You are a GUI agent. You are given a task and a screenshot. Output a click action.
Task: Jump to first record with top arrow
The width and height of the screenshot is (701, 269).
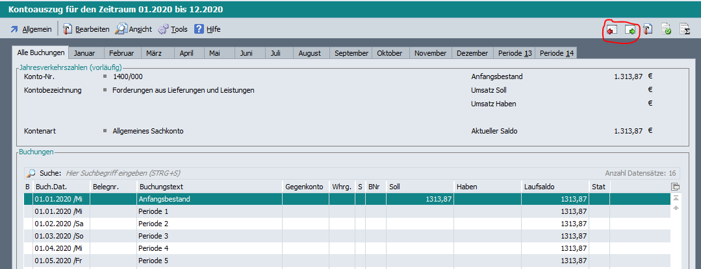click(676, 198)
